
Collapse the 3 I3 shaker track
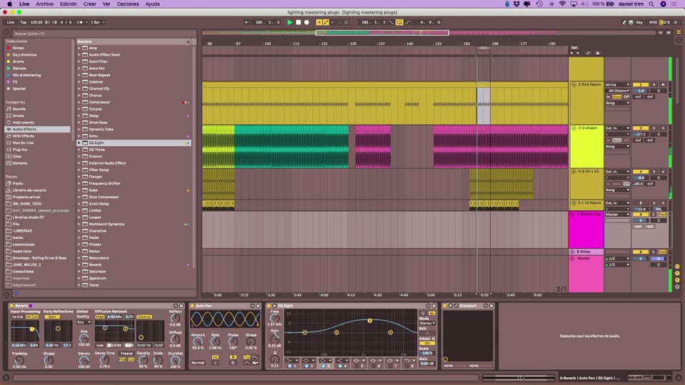[574, 128]
